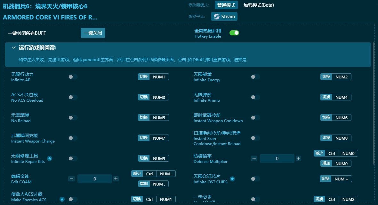Image resolution: width=378 pixels, height=205 pixels.
Task: Click the Defense Multiplier value field
Action: coord(277,158)
